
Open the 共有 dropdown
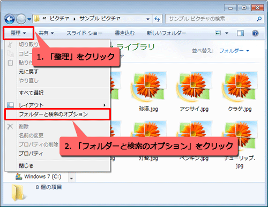[46, 33]
